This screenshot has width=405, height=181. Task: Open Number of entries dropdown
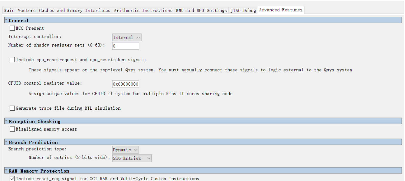132,158
